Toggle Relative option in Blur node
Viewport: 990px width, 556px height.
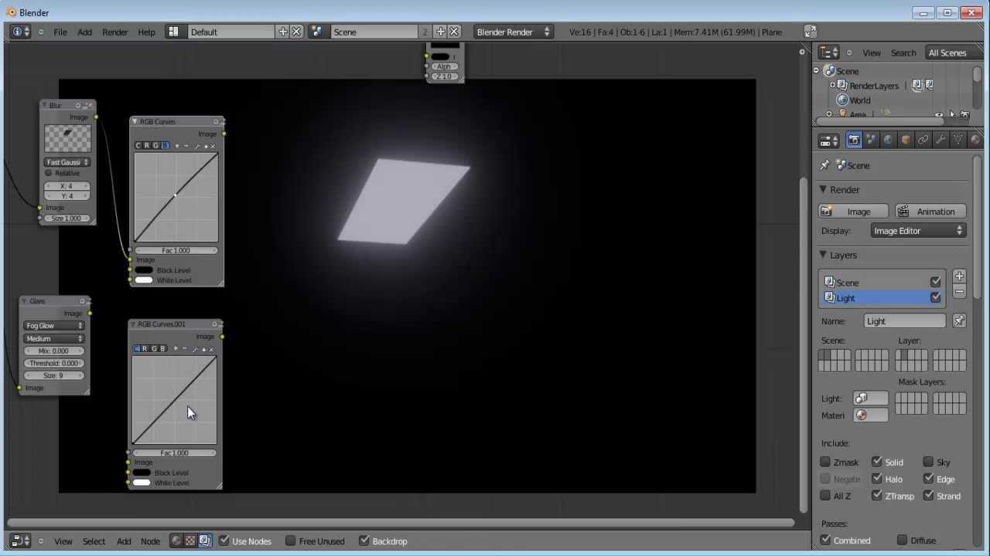click(49, 173)
